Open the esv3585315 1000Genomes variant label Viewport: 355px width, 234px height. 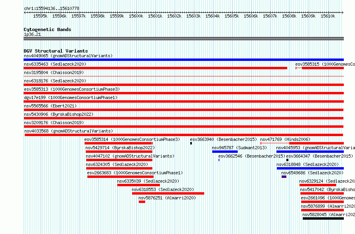pos(325,64)
